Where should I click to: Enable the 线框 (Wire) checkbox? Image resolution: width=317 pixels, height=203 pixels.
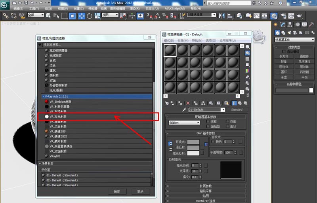click(208, 121)
